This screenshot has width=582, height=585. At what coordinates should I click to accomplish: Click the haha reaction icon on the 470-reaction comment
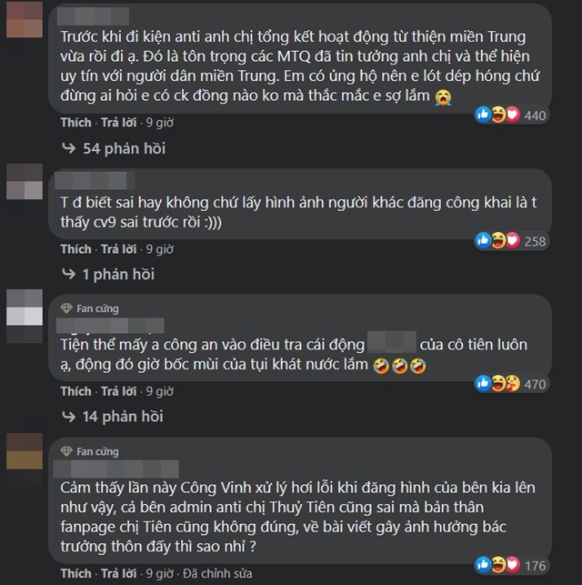pos(498,383)
